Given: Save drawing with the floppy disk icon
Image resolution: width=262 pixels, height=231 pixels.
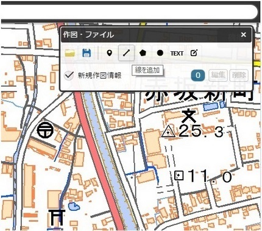Looking at the screenshot, I should (x=87, y=53).
